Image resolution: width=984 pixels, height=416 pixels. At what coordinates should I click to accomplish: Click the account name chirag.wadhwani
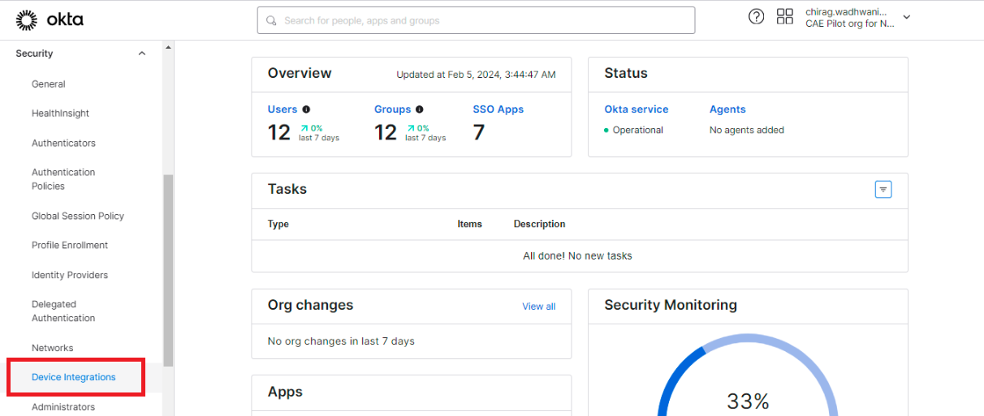coord(846,12)
